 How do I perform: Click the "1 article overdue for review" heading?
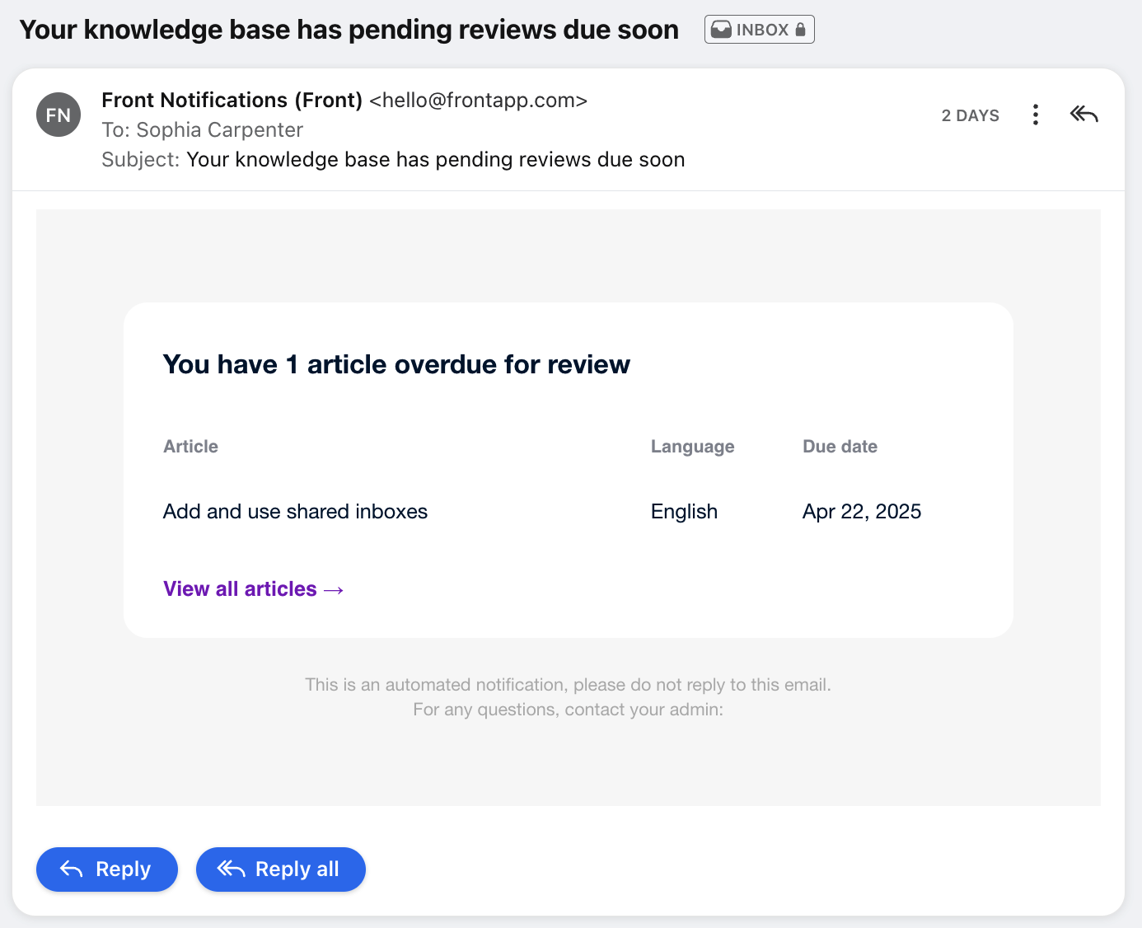[396, 364]
